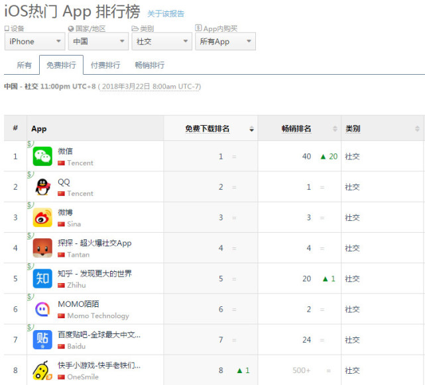Open the 微博 app name link
Image resolution: width=425 pixels, height=385 pixels.
(65, 212)
